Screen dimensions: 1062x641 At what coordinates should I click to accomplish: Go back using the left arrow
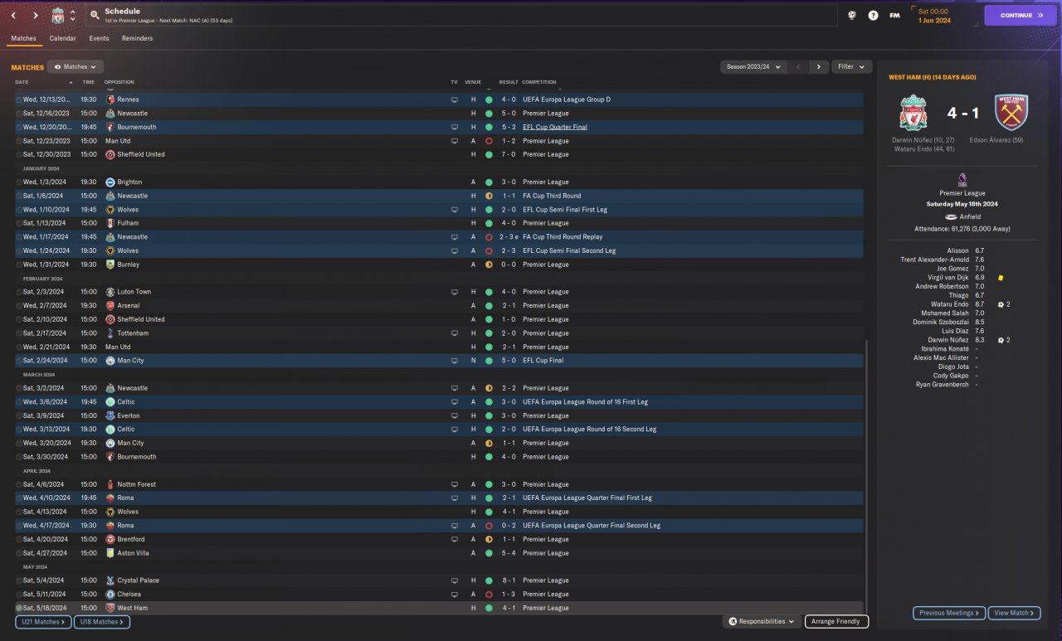pos(14,15)
